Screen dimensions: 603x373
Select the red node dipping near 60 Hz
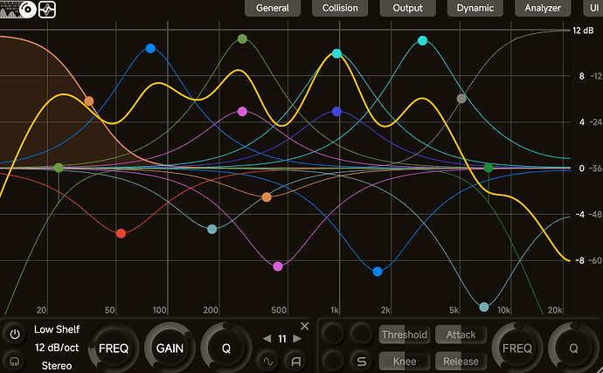click(121, 233)
